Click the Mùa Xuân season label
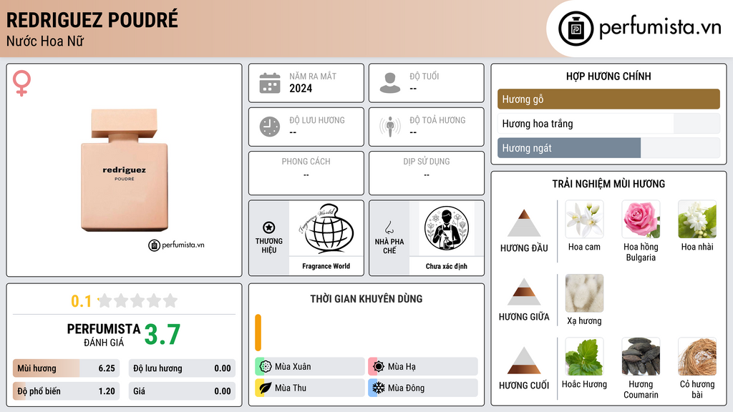 tap(293, 367)
